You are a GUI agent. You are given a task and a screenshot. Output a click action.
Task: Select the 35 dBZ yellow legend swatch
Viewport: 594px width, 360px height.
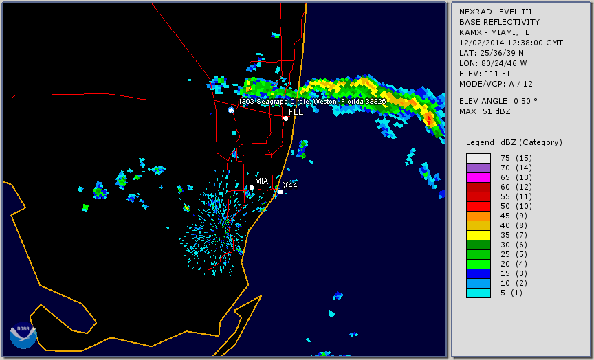point(478,236)
